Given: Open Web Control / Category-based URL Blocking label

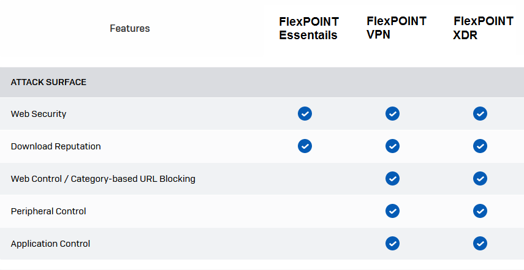Looking at the screenshot, I should (x=103, y=179).
